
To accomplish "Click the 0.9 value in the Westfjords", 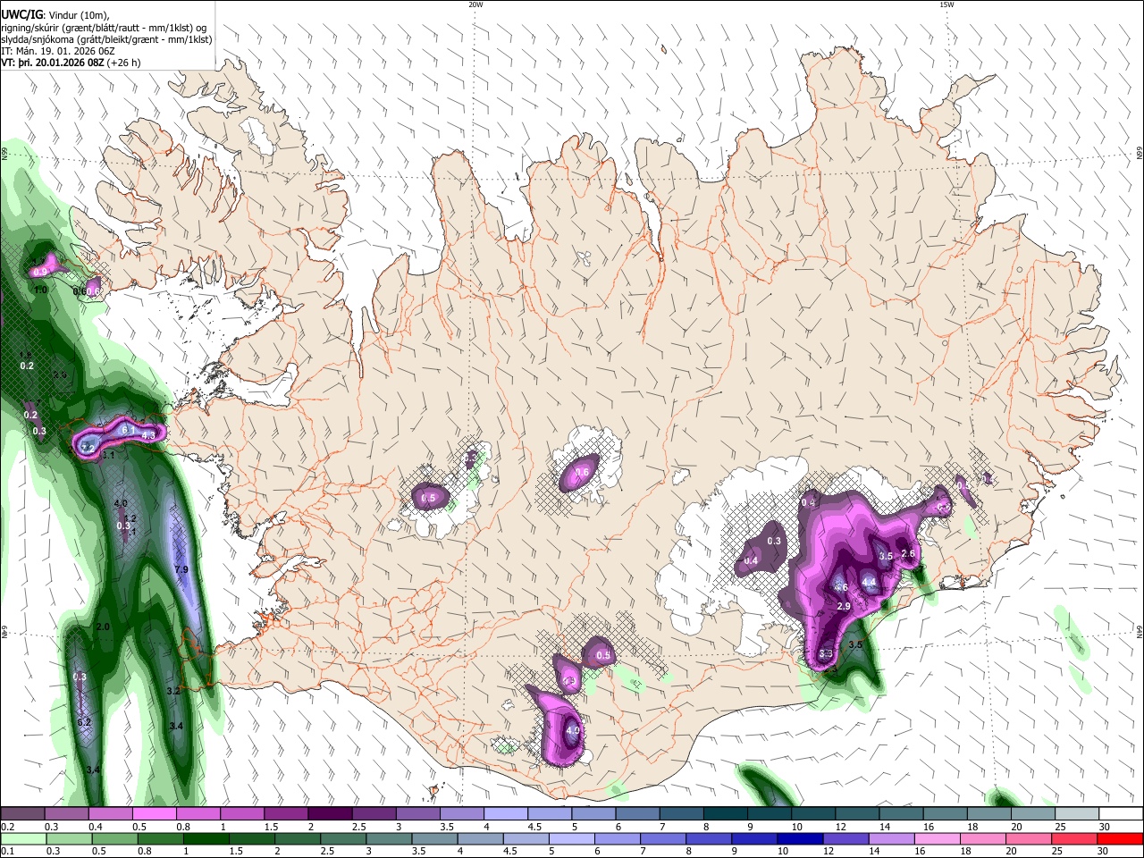I will (40, 272).
